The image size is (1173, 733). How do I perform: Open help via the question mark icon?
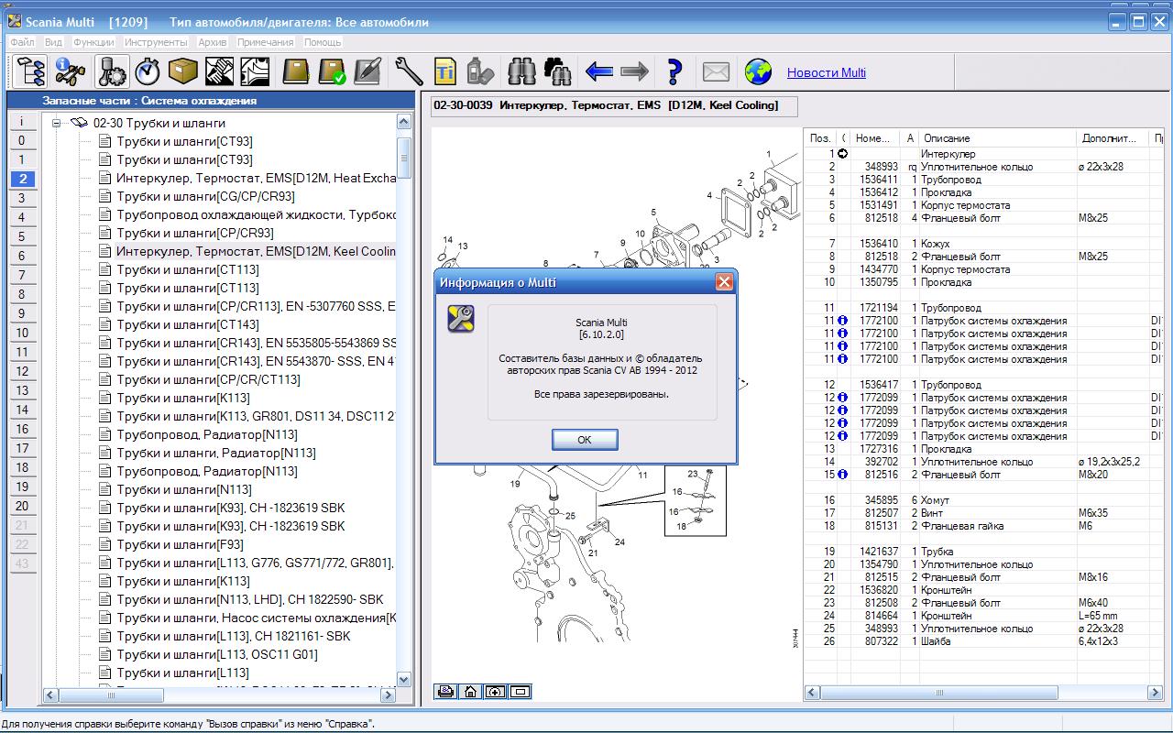pyautogui.click(x=675, y=71)
